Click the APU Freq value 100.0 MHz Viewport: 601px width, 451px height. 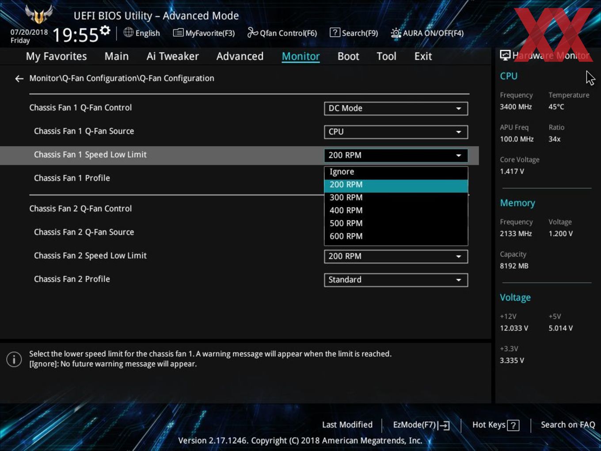pyautogui.click(x=517, y=139)
